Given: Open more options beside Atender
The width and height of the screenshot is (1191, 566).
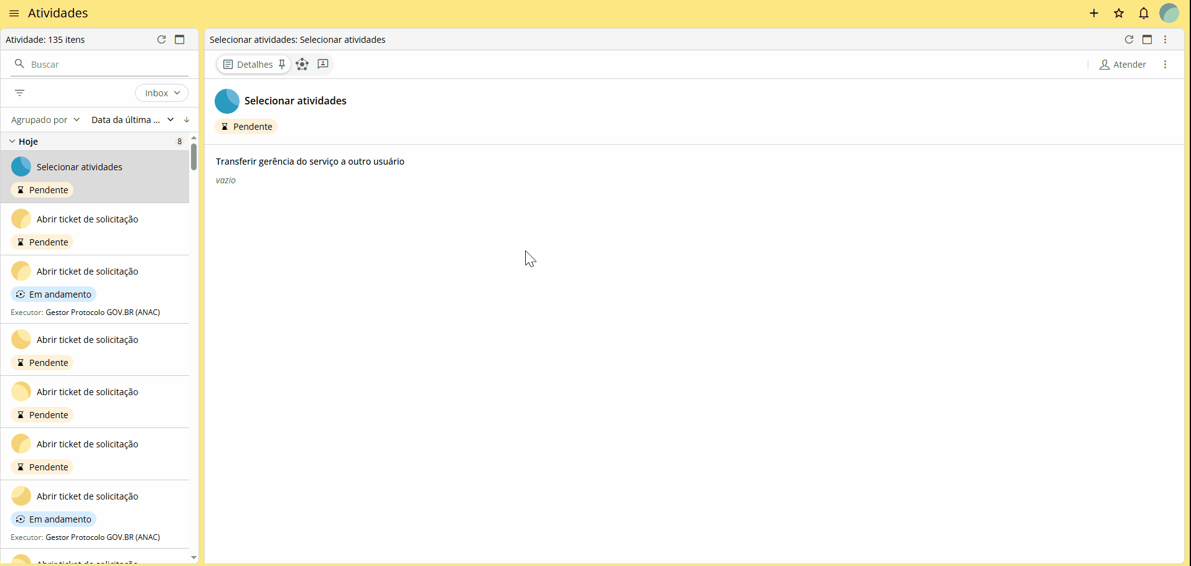Looking at the screenshot, I should coord(1165,65).
